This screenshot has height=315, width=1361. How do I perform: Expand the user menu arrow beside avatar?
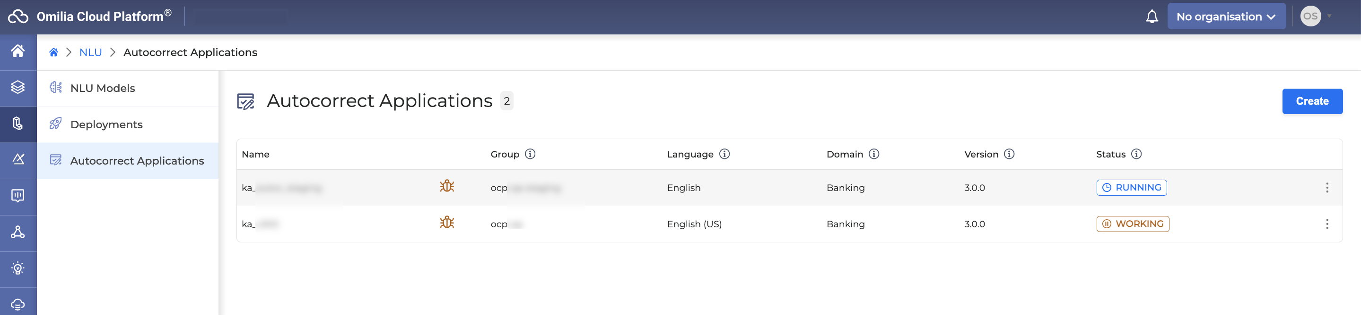point(1329,17)
